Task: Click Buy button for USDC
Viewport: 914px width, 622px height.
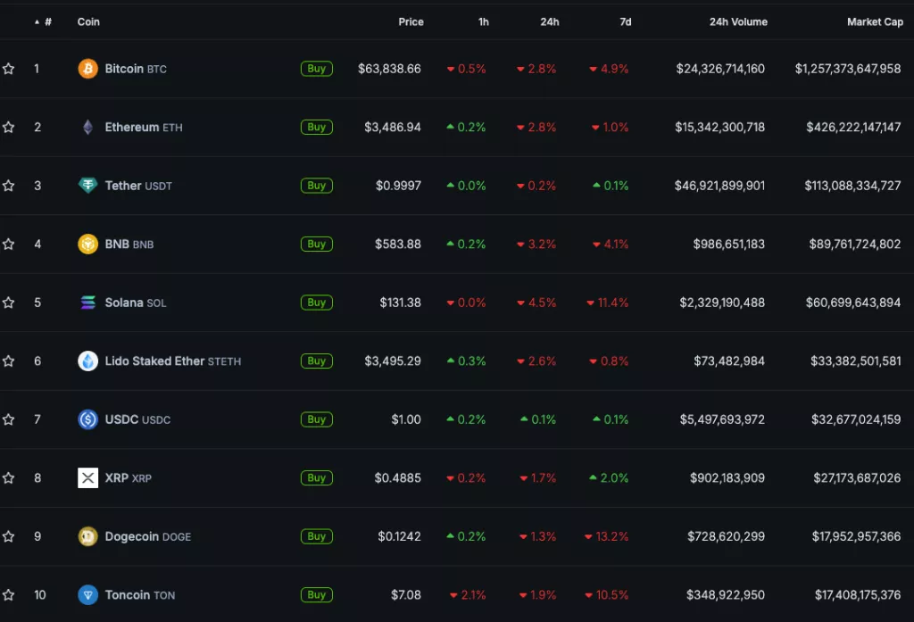Action: (x=317, y=419)
